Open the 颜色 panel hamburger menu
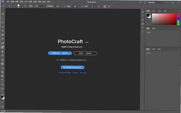The image size is (181, 113). coord(179,11)
